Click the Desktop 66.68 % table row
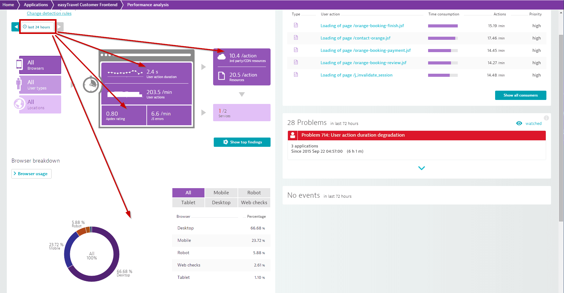Image resolution: width=564 pixels, height=293 pixels. [221, 228]
